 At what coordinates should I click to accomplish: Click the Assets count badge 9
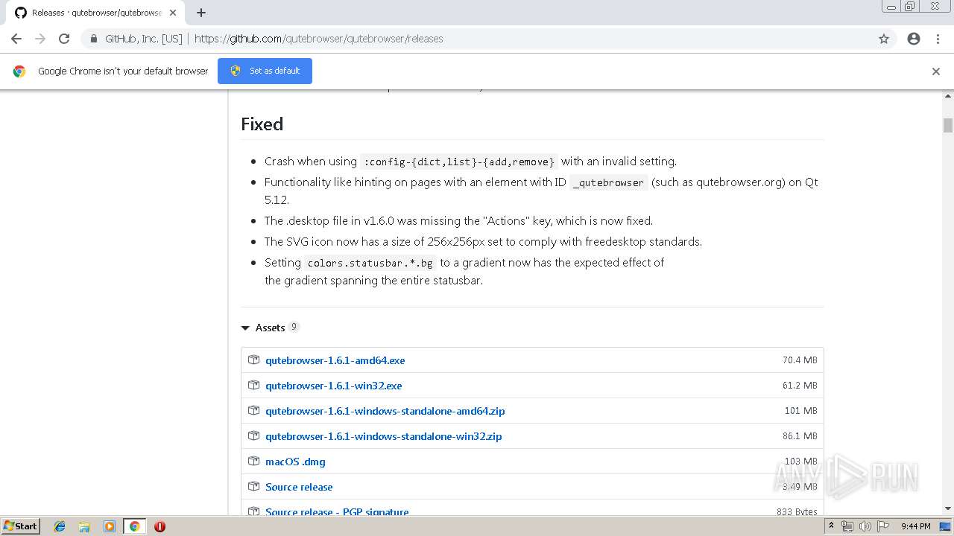(x=294, y=327)
